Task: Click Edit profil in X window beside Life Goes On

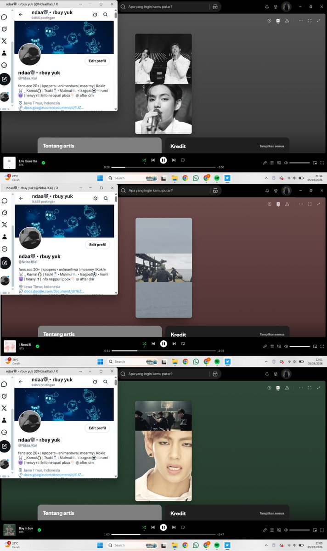Action: (97, 61)
